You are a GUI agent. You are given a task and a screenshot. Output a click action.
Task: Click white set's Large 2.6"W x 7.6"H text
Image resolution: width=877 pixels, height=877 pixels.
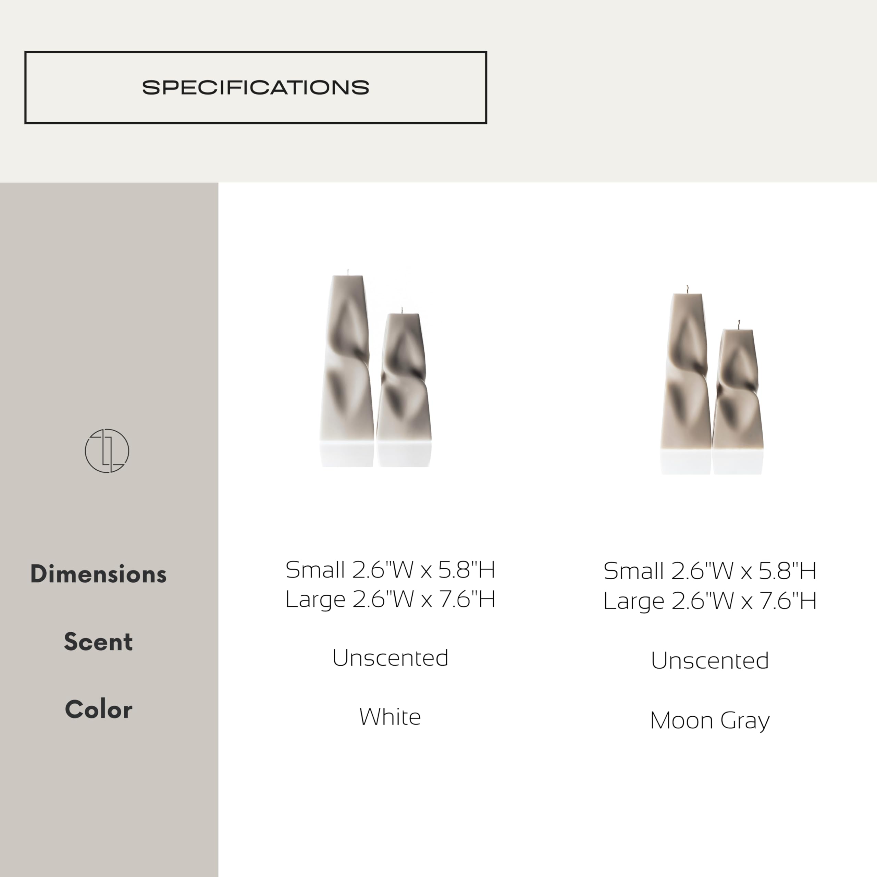tap(390, 599)
